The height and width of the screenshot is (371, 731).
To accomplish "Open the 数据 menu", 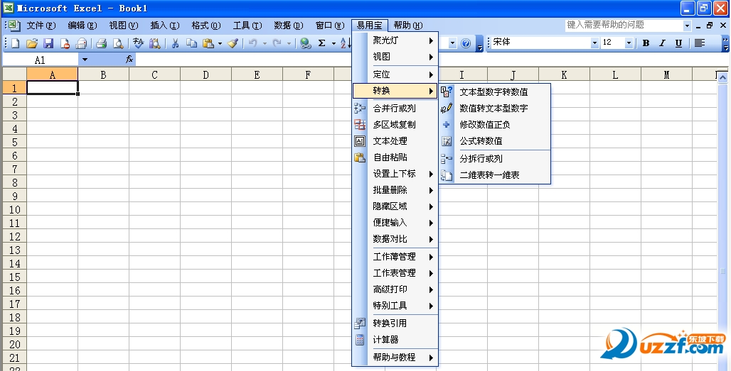I will [289, 25].
